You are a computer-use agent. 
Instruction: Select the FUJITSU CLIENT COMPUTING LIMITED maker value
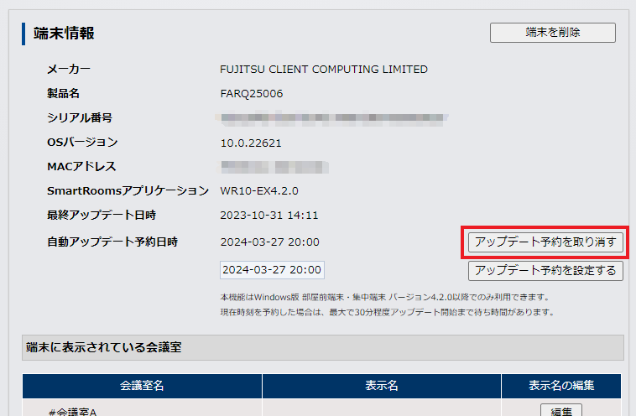pyautogui.click(x=324, y=70)
